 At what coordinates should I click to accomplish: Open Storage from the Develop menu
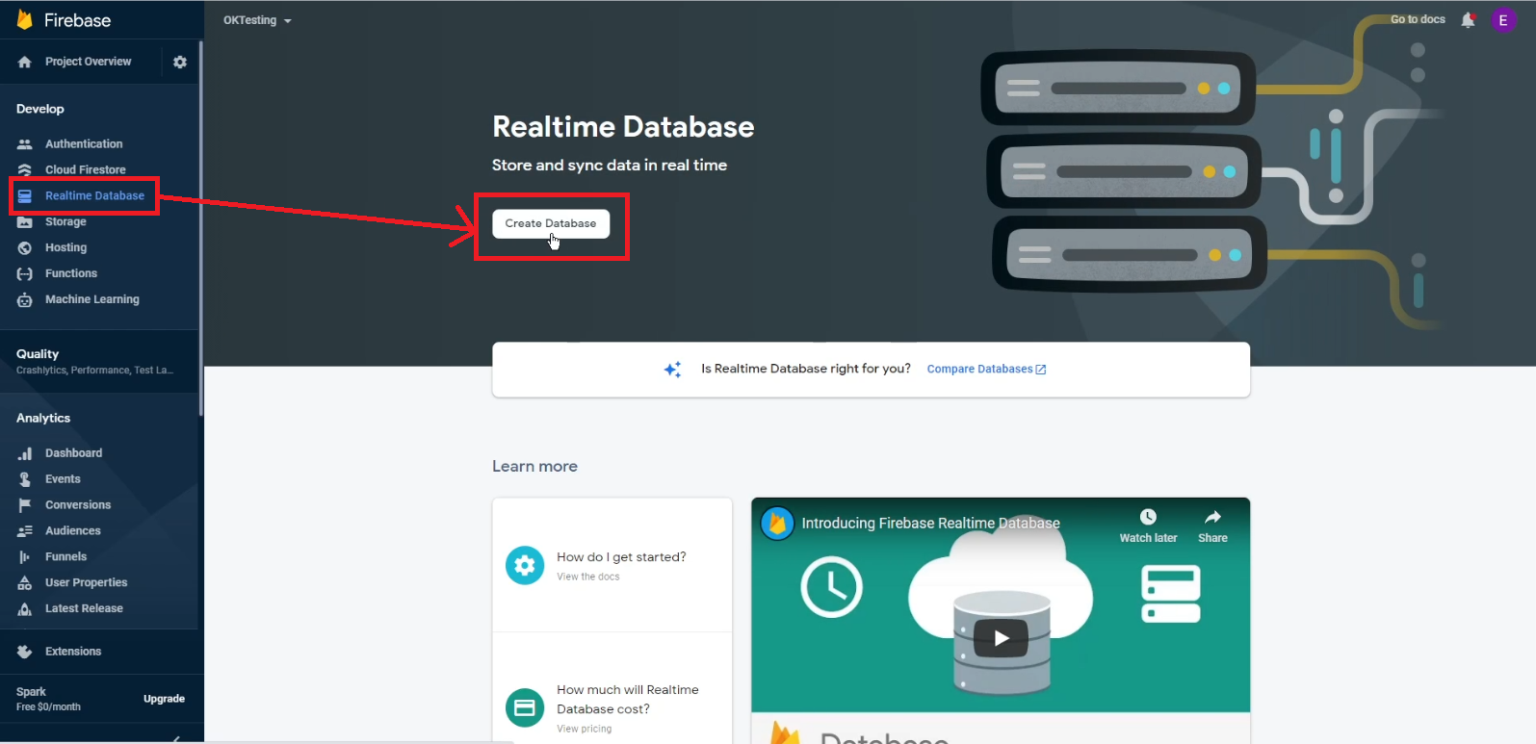click(x=65, y=222)
